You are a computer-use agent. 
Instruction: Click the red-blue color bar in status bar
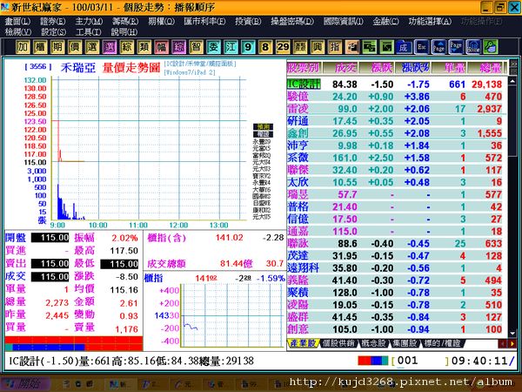point(373,361)
